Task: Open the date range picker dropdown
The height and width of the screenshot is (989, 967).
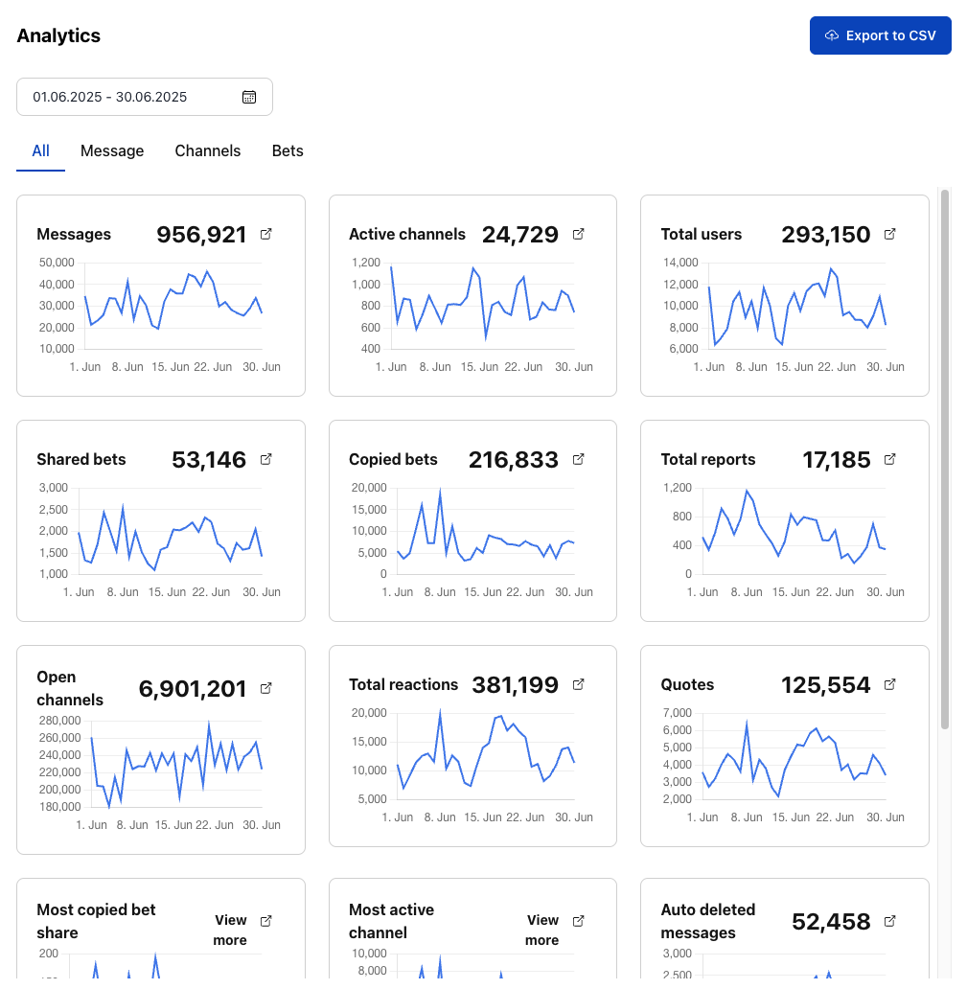Action: pyautogui.click(x=144, y=97)
